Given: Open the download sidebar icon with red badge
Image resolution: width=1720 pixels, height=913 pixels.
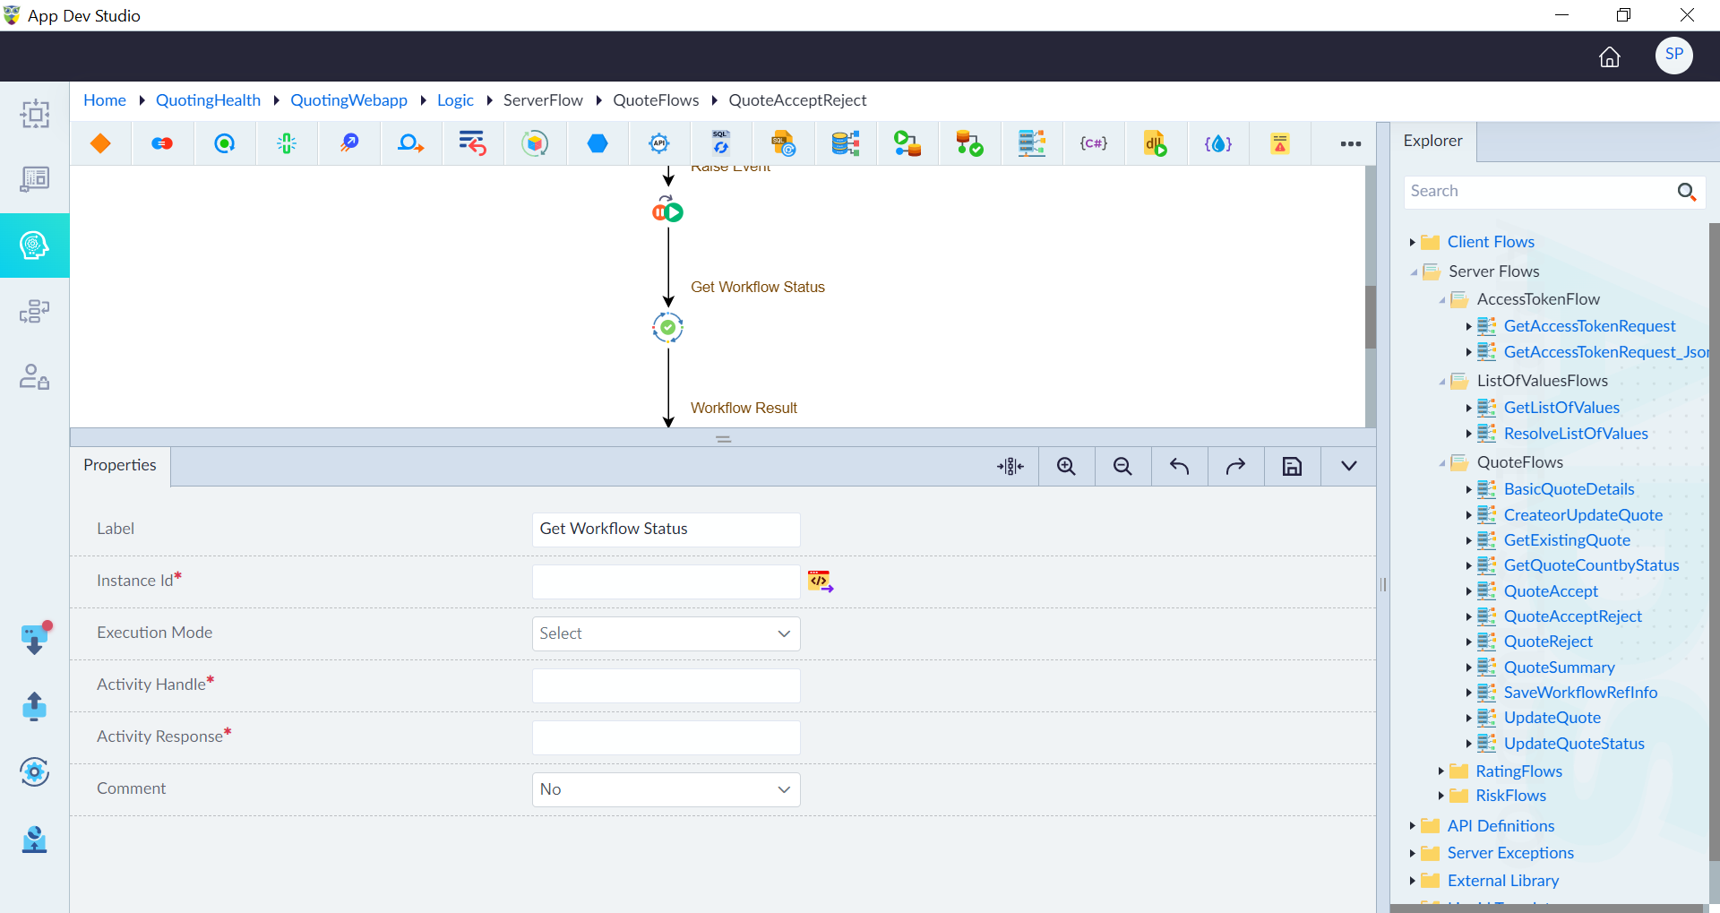Looking at the screenshot, I should click(35, 638).
